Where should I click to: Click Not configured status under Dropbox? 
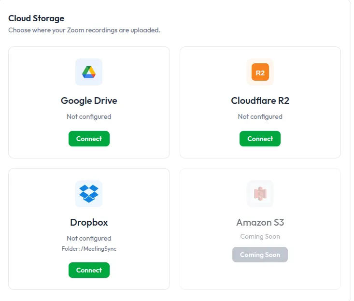click(89, 239)
